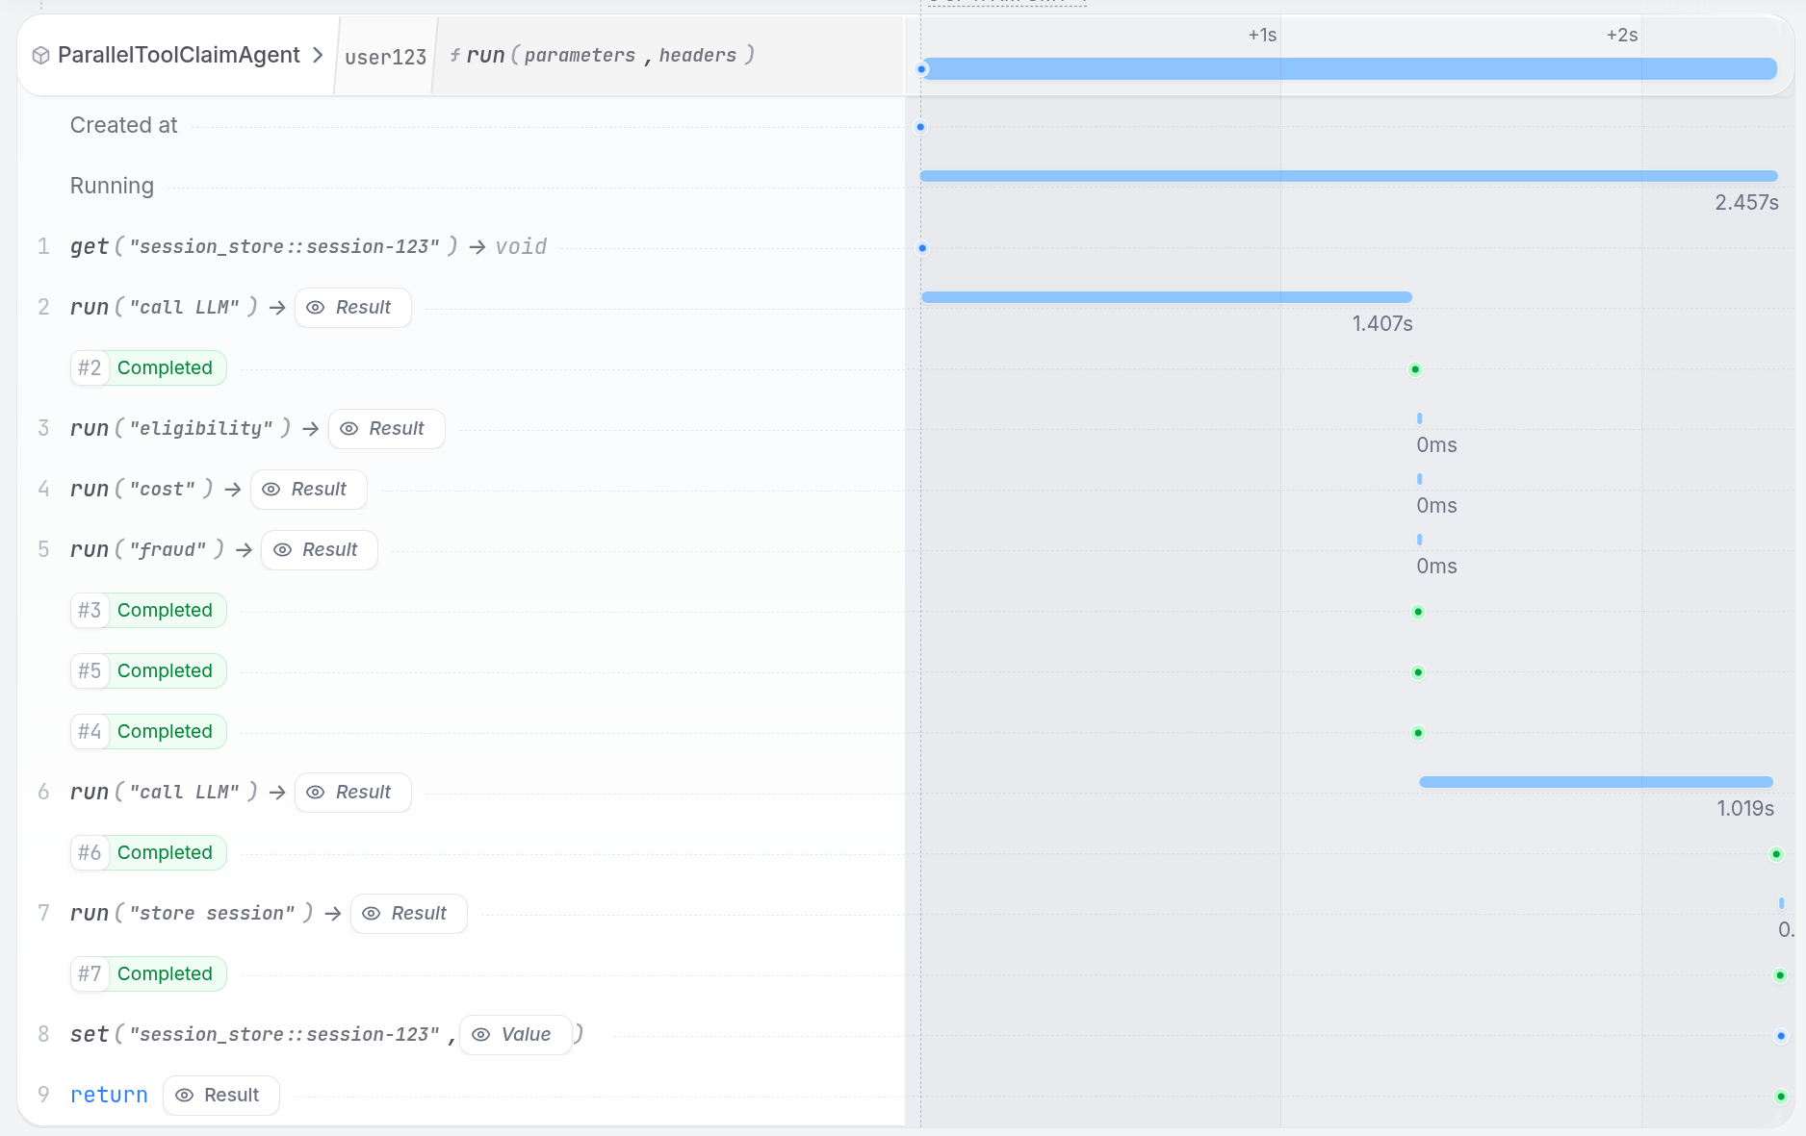Screen dimensions: 1806x1136
Task: Click arrow icon after run eligibility
Action: coord(310,429)
